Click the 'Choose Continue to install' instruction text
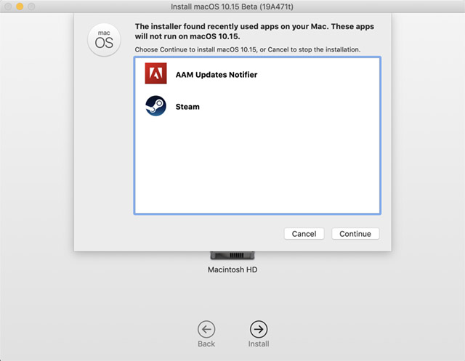Viewport: 465px width, 361px height. 248,49
